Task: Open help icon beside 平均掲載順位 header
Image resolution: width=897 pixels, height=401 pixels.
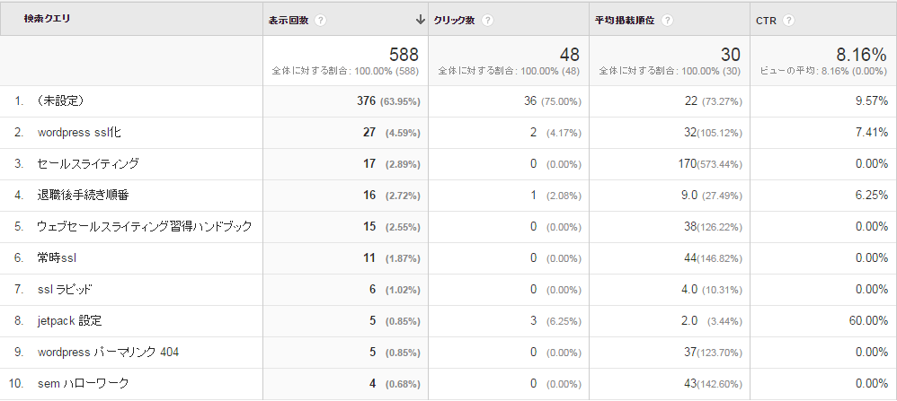Action: coord(666,20)
